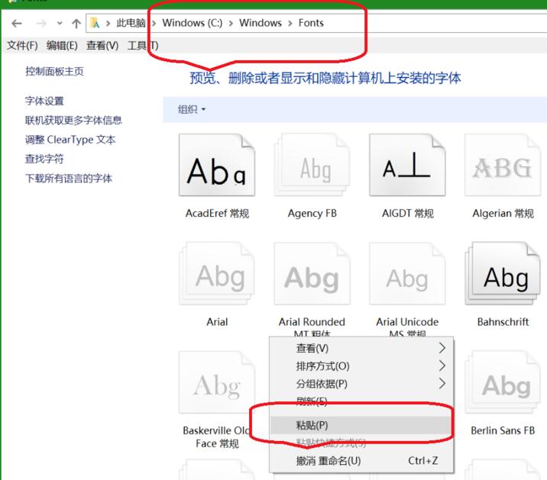Screen dimensions: 547x480
Task: Select 撤消 重命名(U) in context menu
Action: pyautogui.click(x=329, y=460)
